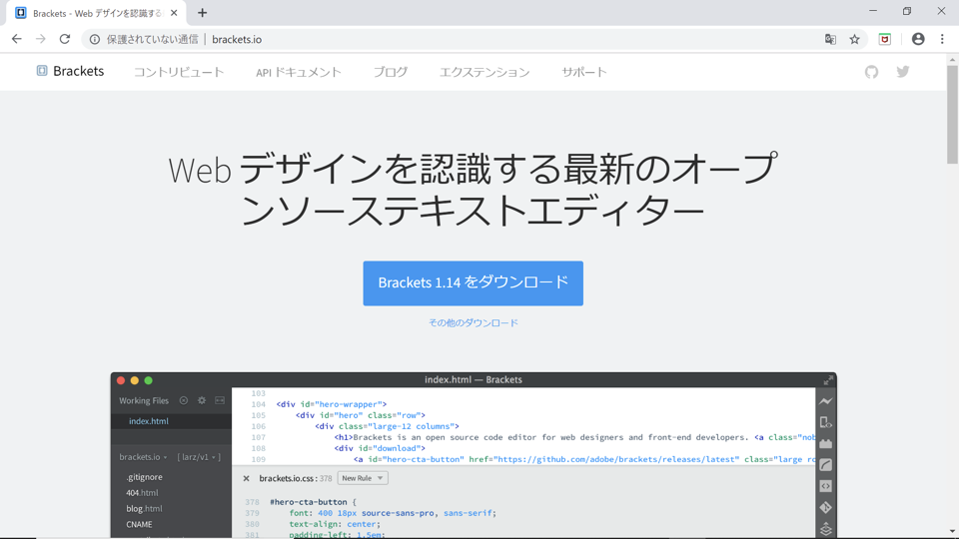Reload the page
This screenshot has height=539, width=959.
pyautogui.click(x=65, y=39)
